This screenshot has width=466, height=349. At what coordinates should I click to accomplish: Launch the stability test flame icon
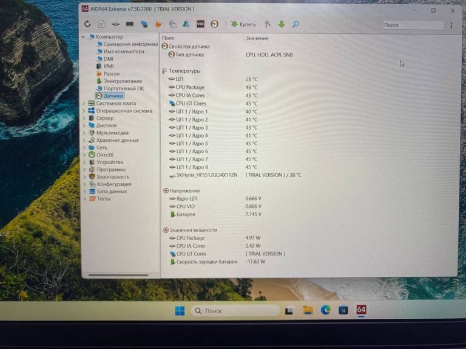(x=158, y=24)
